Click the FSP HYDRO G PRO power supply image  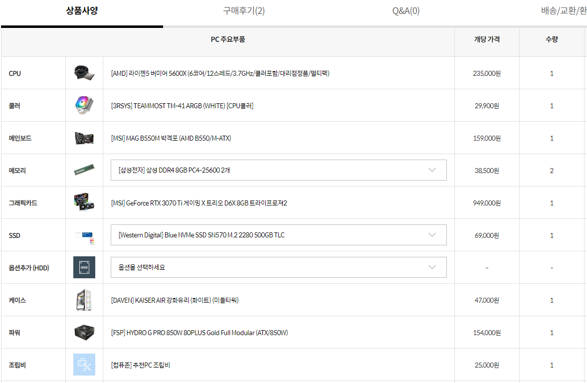pyautogui.click(x=84, y=332)
